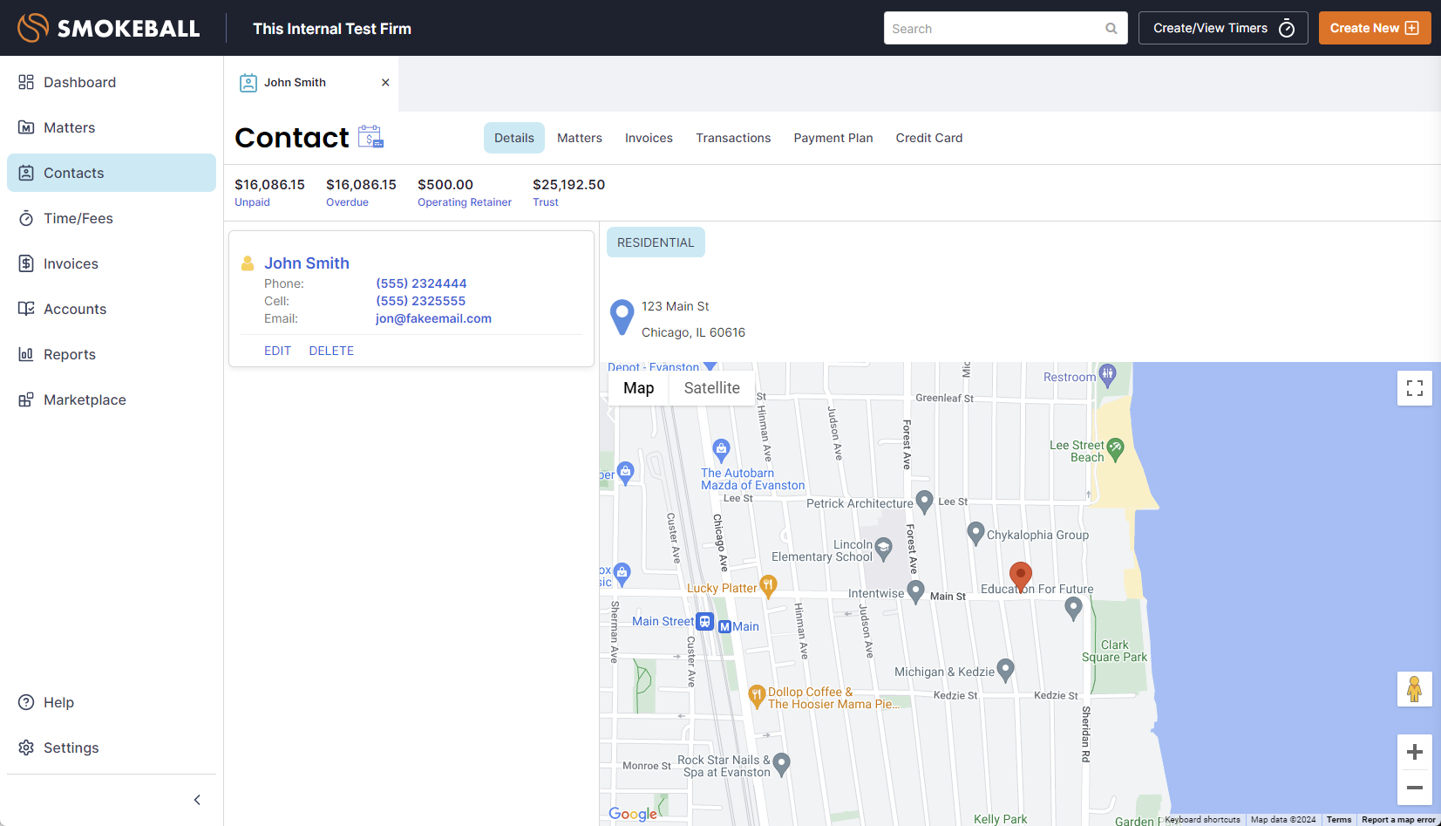Navigate to Accounts in sidebar
Image resolution: width=1441 pixels, height=826 pixels.
(x=112, y=309)
